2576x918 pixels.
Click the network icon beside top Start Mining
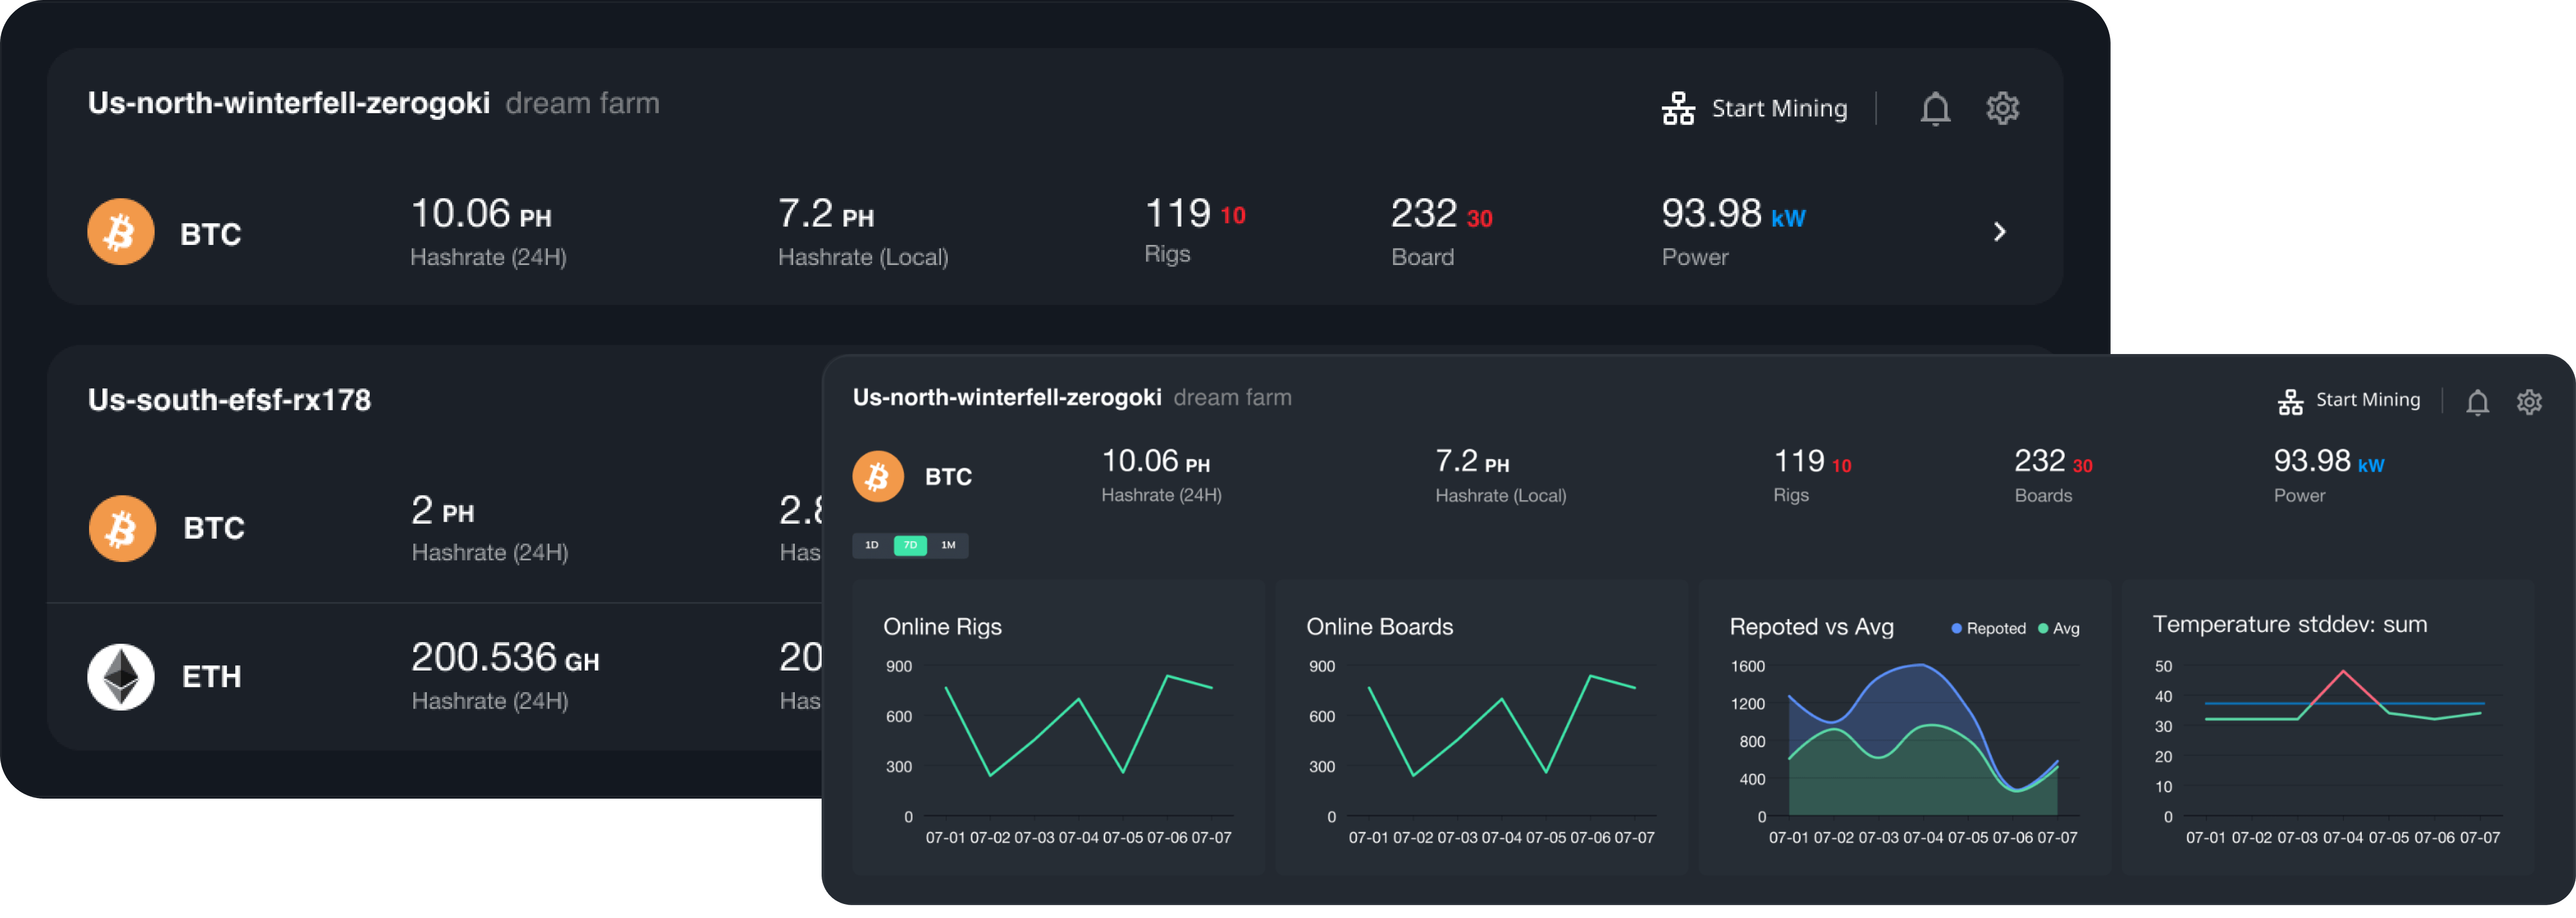click(1678, 108)
